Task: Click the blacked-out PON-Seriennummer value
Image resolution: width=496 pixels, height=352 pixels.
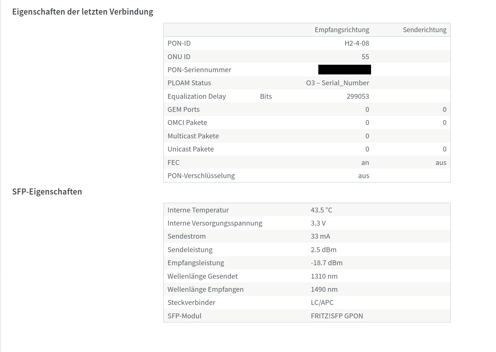Action: (345, 70)
